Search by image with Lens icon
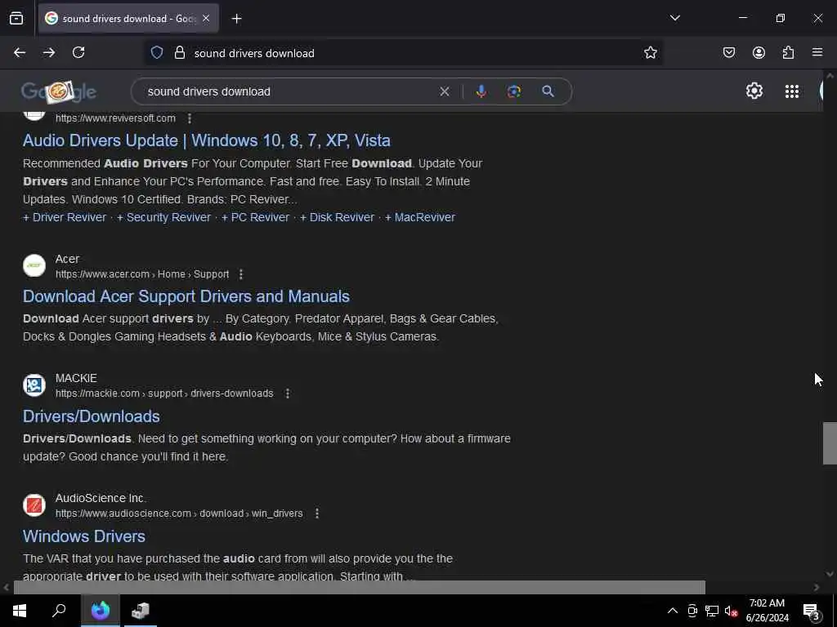837x627 pixels. (x=514, y=91)
